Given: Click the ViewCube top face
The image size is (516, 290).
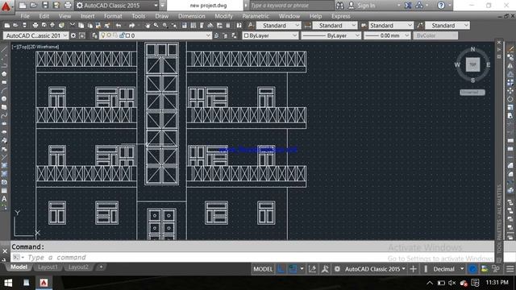Looking at the screenshot, I should tap(472, 64).
